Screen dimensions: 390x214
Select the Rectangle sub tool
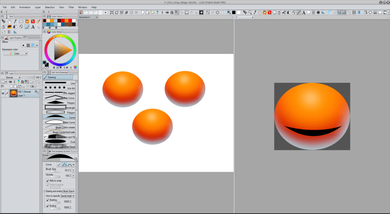pyautogui.click(x=59, y=108)
